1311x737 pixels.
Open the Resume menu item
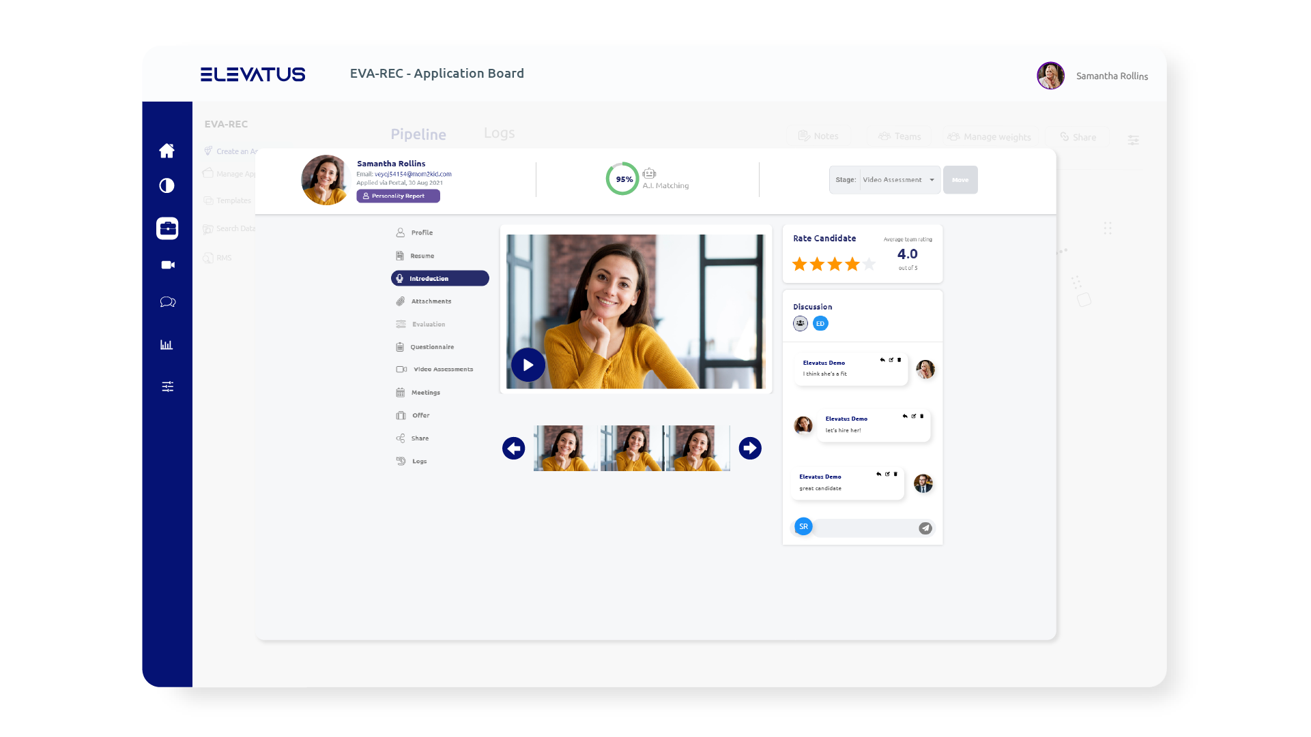click(422, 256)
